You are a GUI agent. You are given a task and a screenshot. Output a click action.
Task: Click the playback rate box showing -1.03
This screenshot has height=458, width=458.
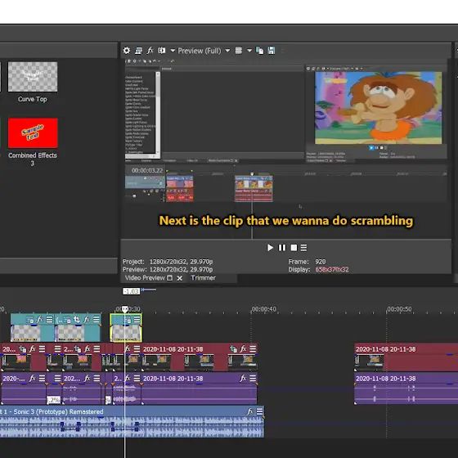[x=131, y=291]
